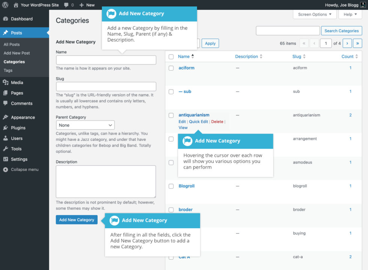Screen dimensions: 368x270
Task: Open the broder category link
Action: [x=186, y=210]
